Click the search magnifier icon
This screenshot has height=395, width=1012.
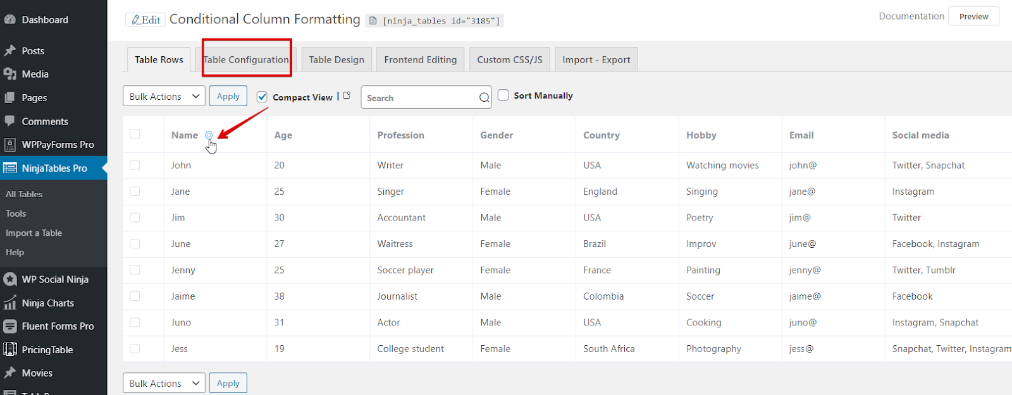484,98
